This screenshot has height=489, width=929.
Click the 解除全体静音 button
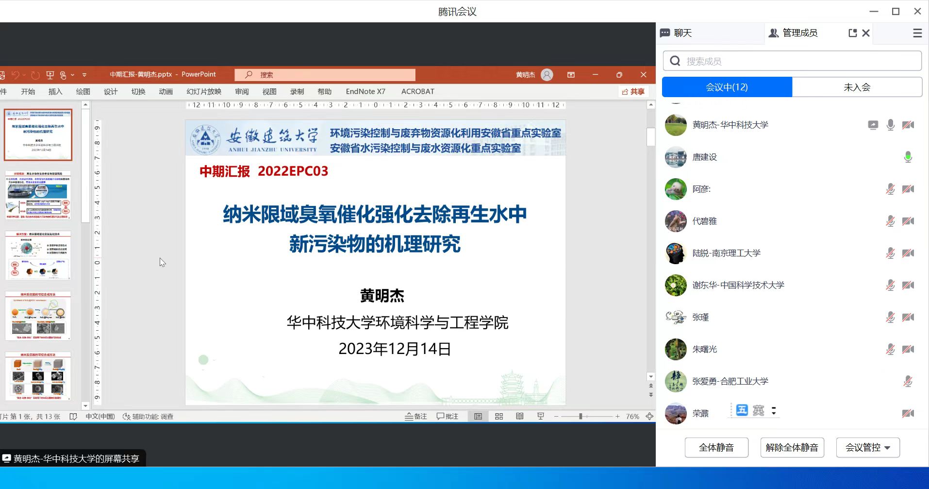click(x=792, y=448)
